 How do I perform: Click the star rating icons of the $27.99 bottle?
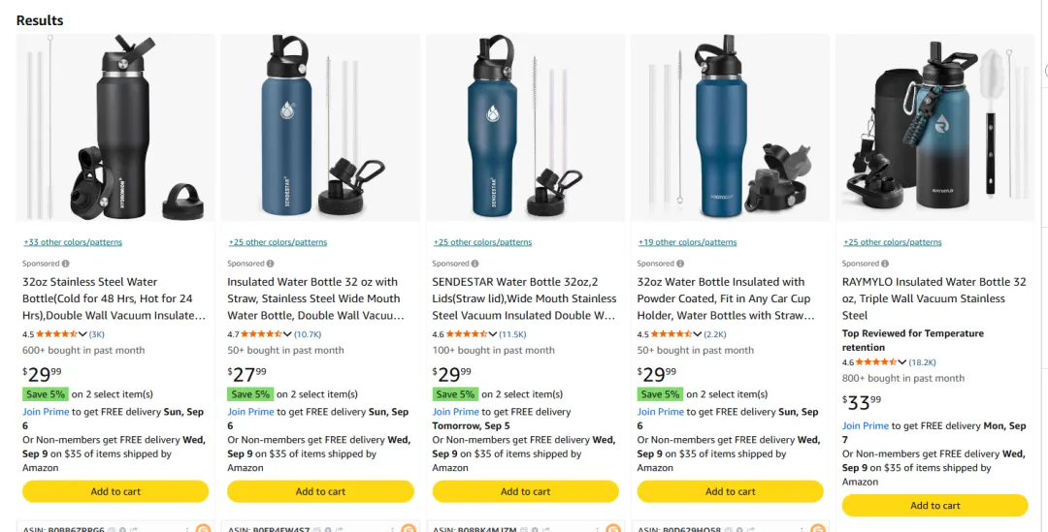click(262, 334)
